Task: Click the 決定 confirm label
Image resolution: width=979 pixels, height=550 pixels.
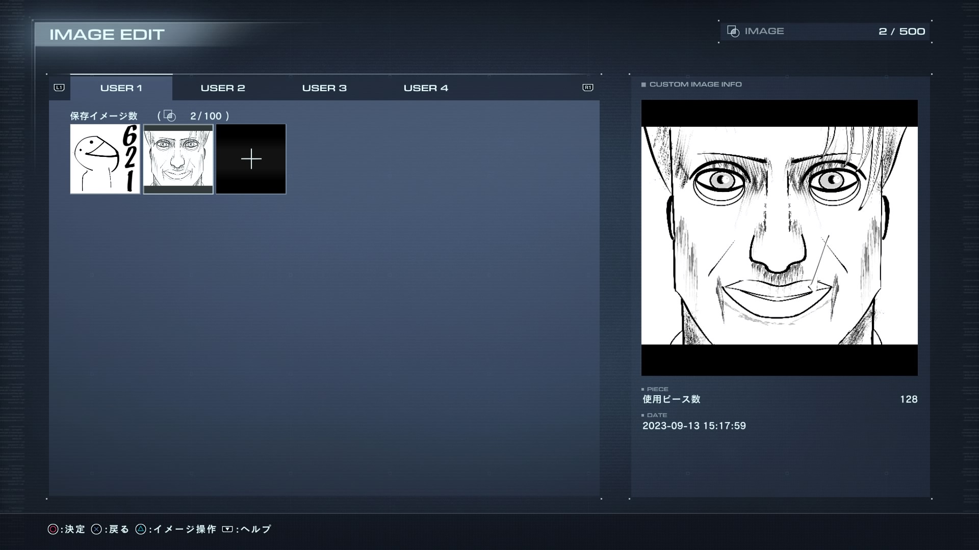Action: point(74,530)
